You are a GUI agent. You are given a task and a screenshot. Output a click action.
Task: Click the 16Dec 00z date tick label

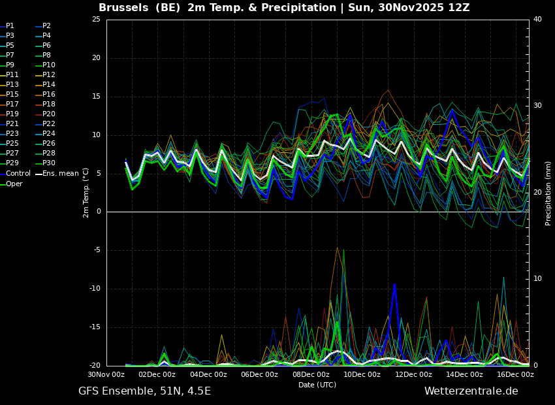[x=515, y=375]
